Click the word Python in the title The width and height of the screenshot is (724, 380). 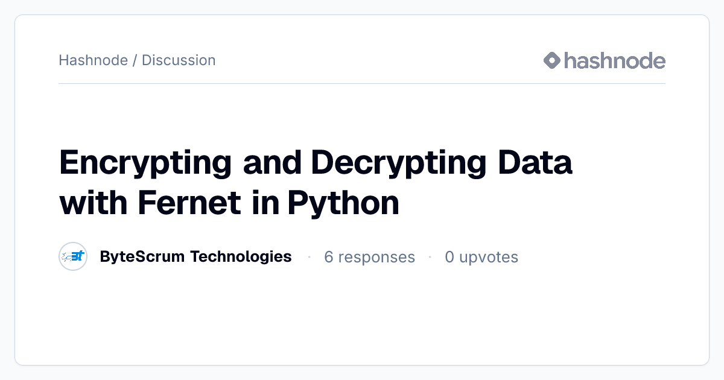[x=343, y=204]
